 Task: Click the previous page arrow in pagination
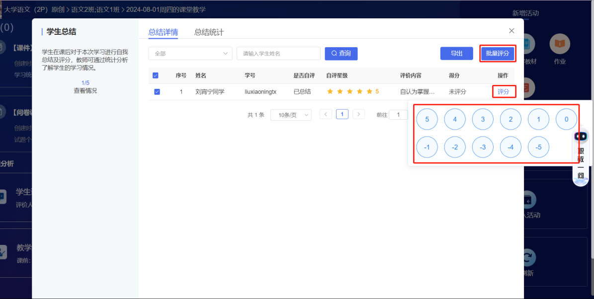pos(326,114)
